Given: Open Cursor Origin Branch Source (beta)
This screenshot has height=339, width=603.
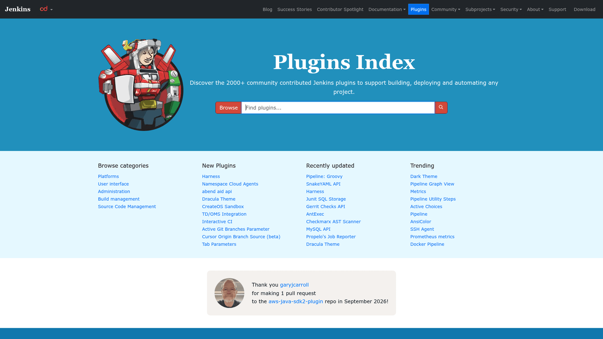Looking at the screenshot, I should pos(241,237).
